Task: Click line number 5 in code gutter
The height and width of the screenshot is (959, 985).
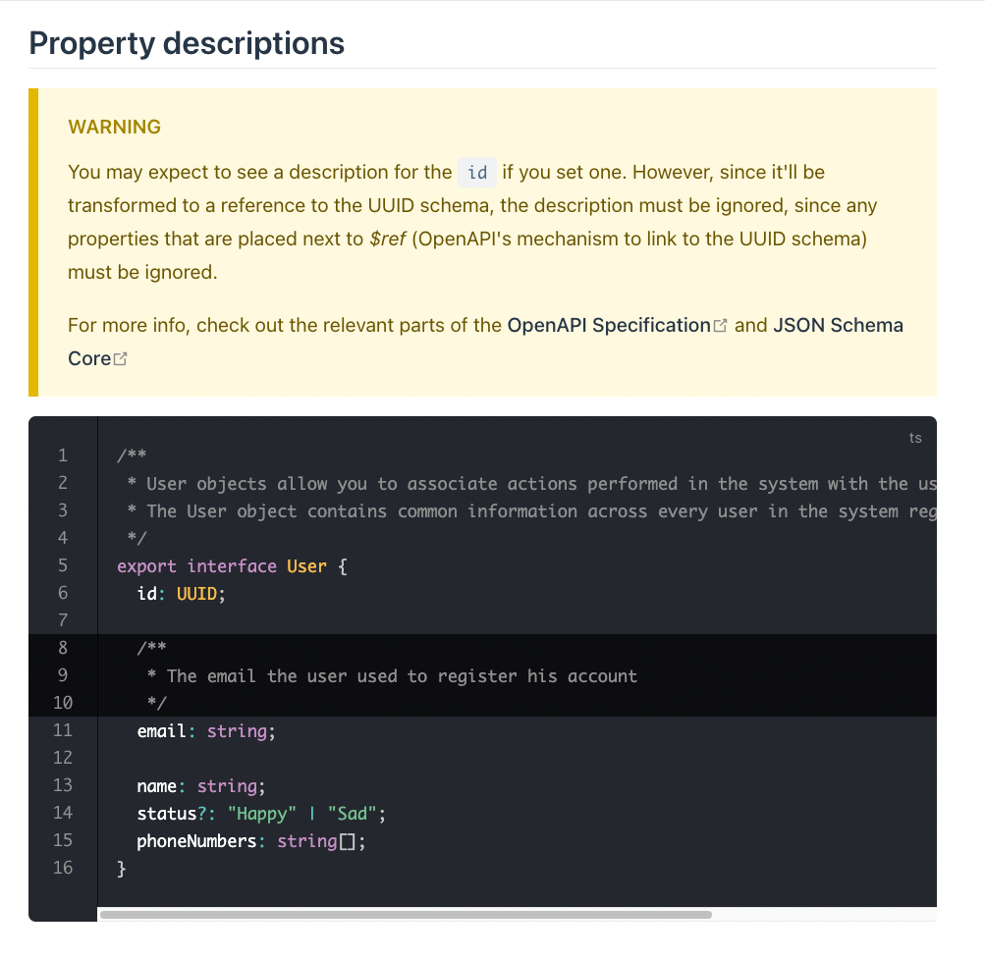Action: [x=63, y=565]
